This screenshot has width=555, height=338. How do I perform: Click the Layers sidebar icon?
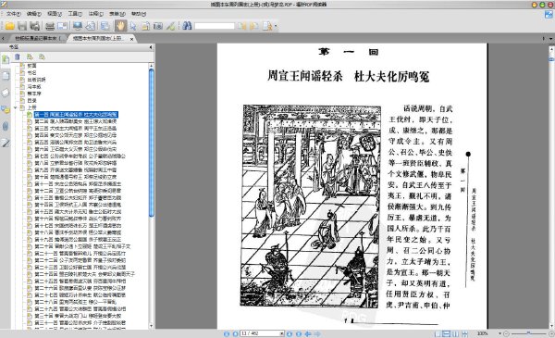[x=6, y=93]
